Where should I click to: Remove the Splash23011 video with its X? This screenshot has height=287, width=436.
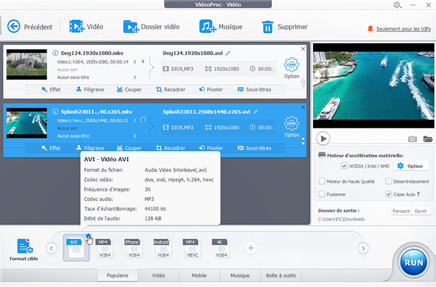[x=303, y=107]
